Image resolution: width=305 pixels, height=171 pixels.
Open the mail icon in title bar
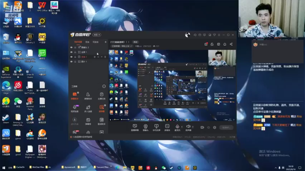point(200,35)
